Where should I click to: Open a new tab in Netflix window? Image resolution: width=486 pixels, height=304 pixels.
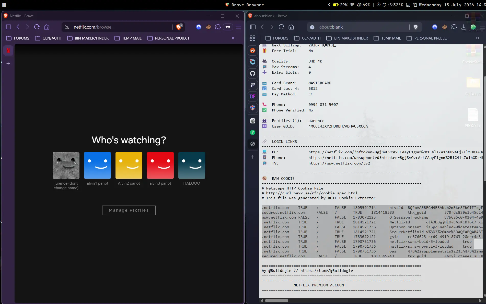pyautogui.click(x=8, y=64)
